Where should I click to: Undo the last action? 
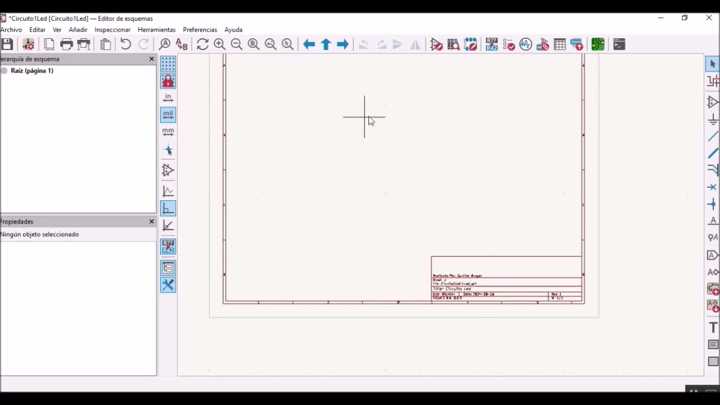tap(125, 44)
